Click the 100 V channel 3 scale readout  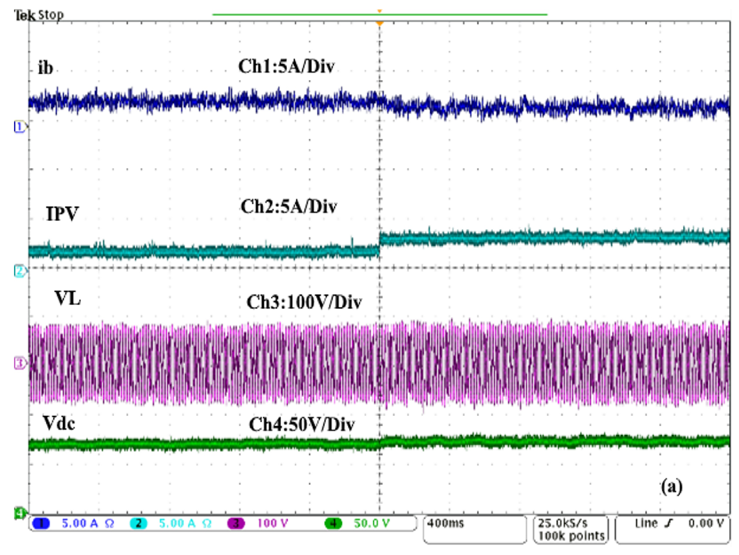pos(273,524)
